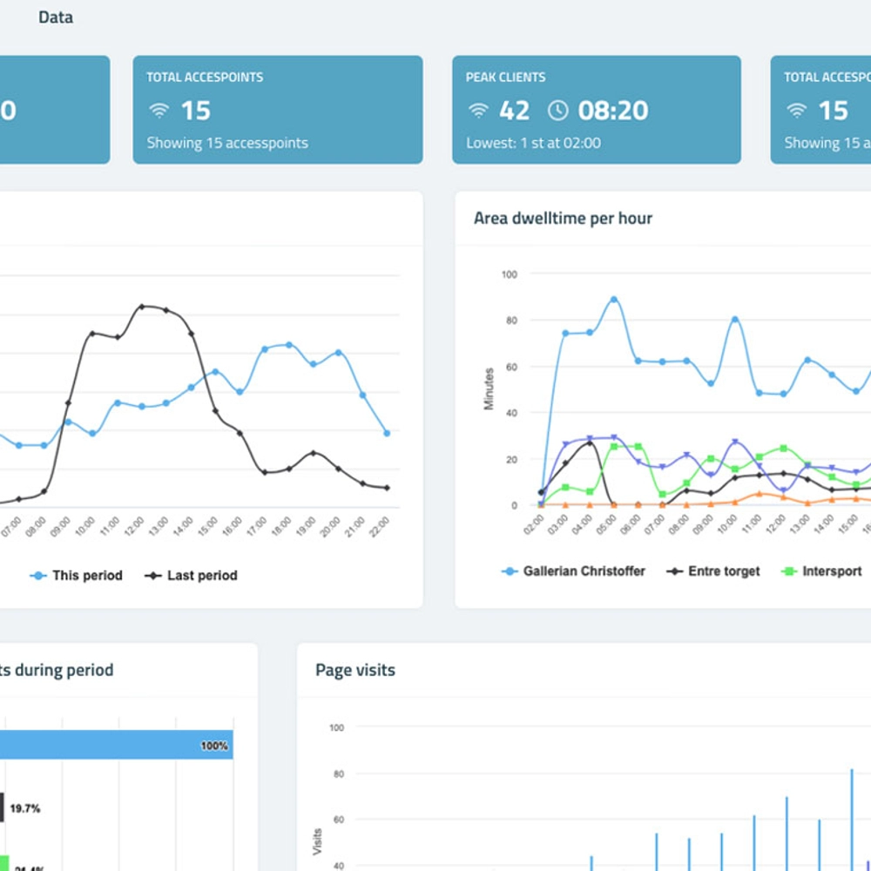Click wifi icon above 'Showing 15 accesspoints' text
The height and width of the screenshot is (871, 871).
click(159, 111)
